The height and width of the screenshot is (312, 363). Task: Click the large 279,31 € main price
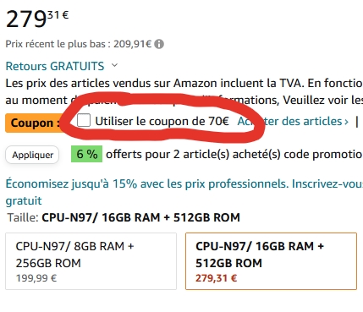click(x=37, y=19)
